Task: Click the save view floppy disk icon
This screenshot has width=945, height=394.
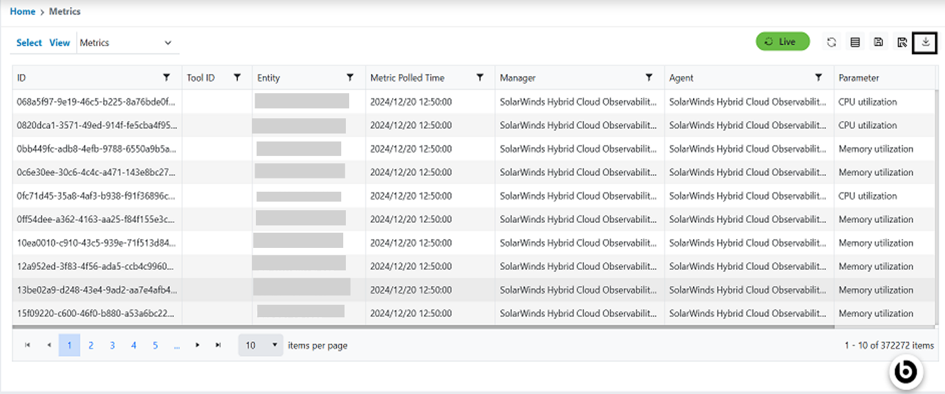Action: pyautogui.click(x=878, y=42)
